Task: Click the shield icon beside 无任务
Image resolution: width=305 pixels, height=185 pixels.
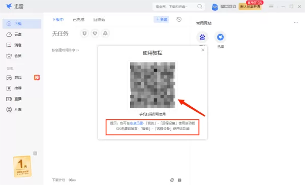Action: 84,34
